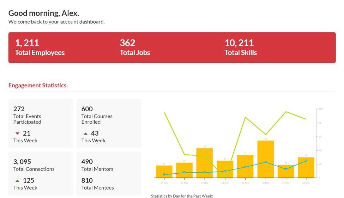Click the 810 total mentees value

pyautogui.click(x=87, y=180)
